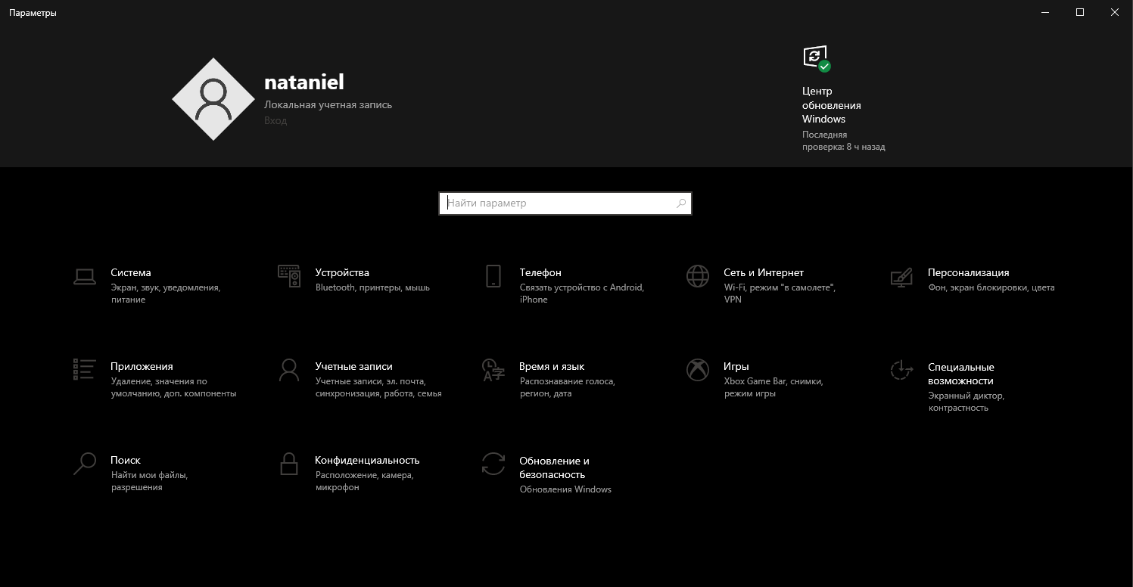Viewport: 1133px width, 587px height.
Task: Click the Параметры window title
Action: [33, 13]
